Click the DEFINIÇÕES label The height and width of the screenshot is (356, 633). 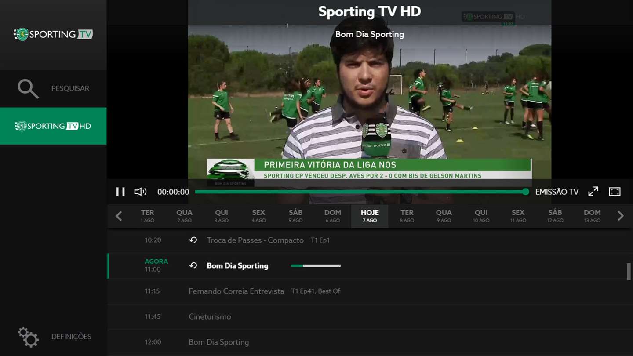[x=71, y=337]
